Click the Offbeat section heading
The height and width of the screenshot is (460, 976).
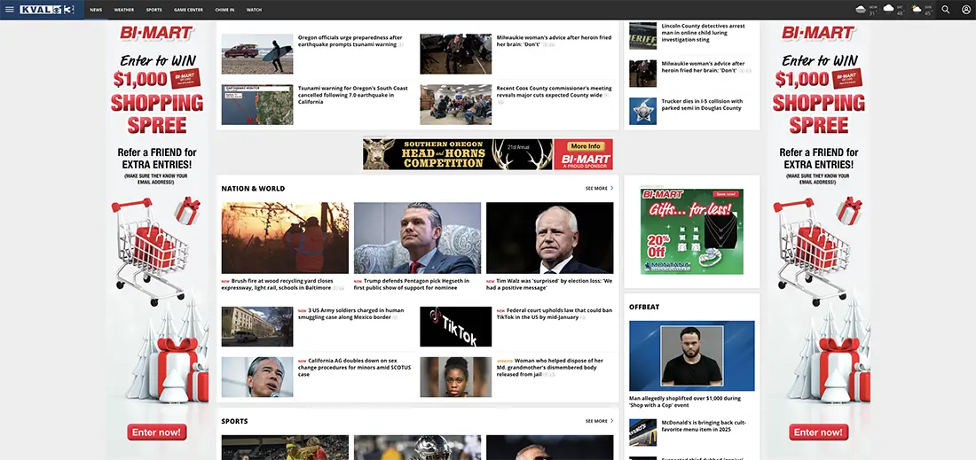point(643,307)
